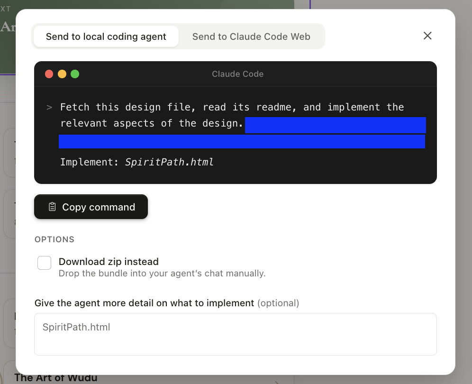
Task: Click the green dot in terminal header
Action: click(75, 74)
